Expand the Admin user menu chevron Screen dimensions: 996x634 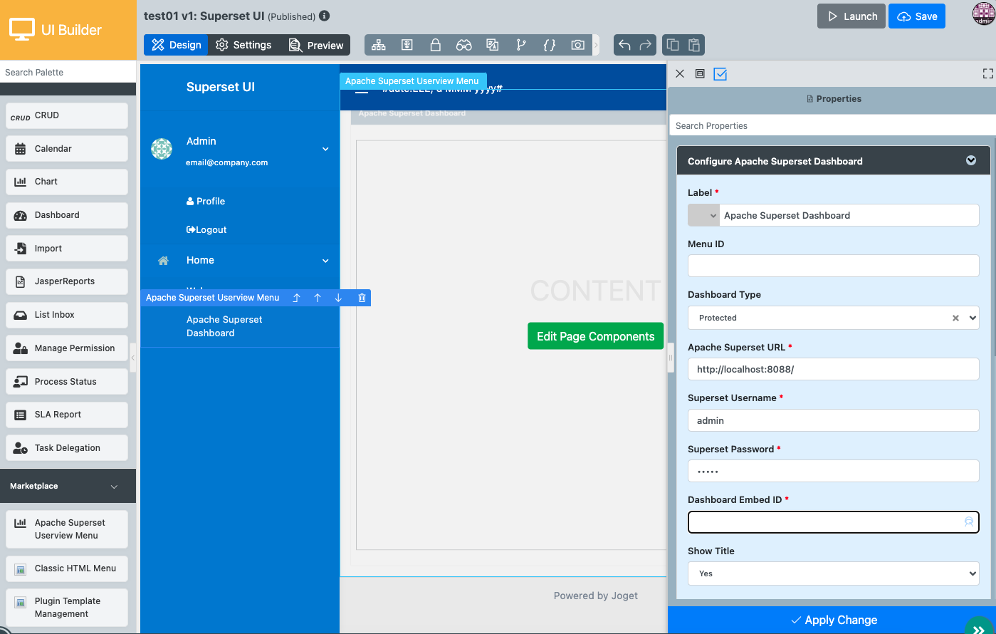pos(325,149)
